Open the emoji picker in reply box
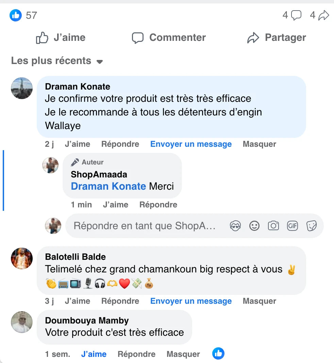The height and width of the screenshot is (363, 334). [x=254, y=226]
